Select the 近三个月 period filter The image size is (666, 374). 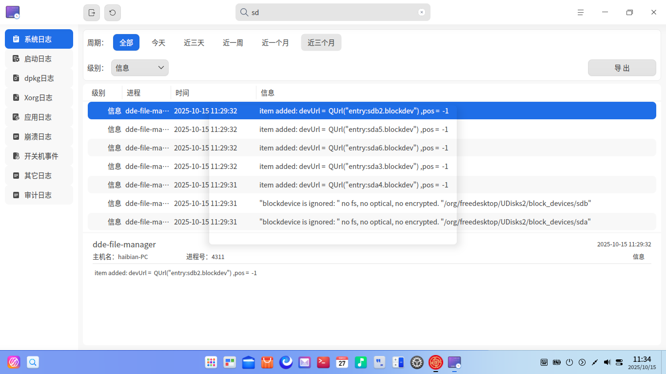321,42
